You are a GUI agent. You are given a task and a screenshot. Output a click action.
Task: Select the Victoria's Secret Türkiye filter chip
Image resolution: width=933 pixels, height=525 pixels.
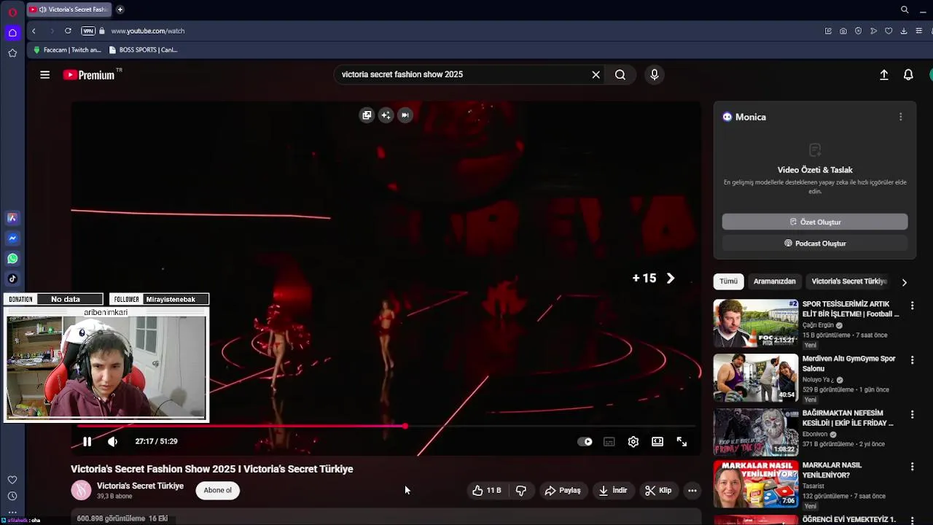[849, 281]
